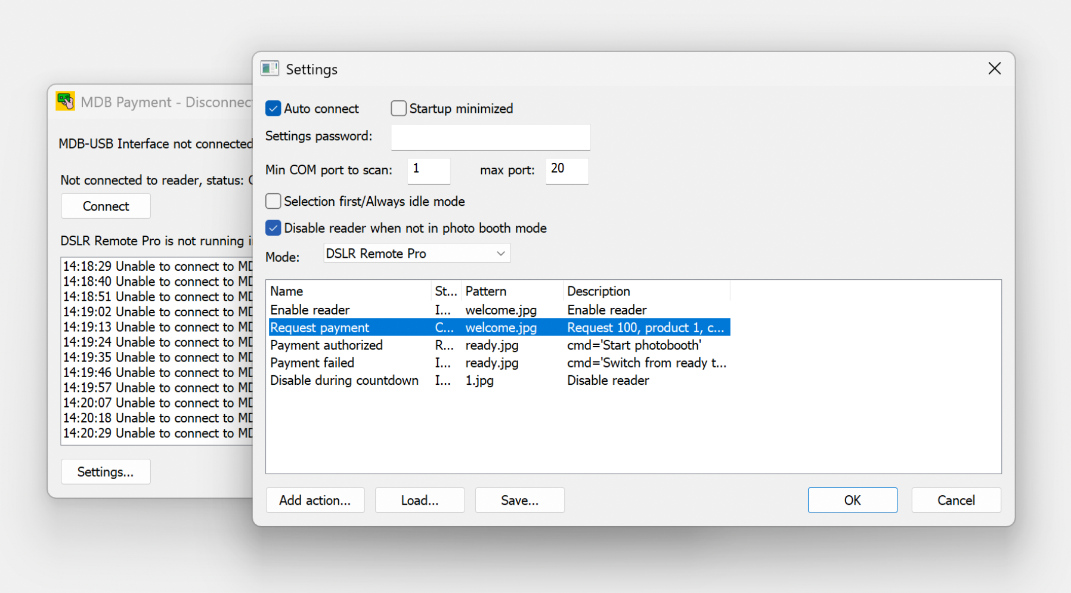Enable Selection first/Always idle mode
The image size is (1071, 593).
(273, 202)
